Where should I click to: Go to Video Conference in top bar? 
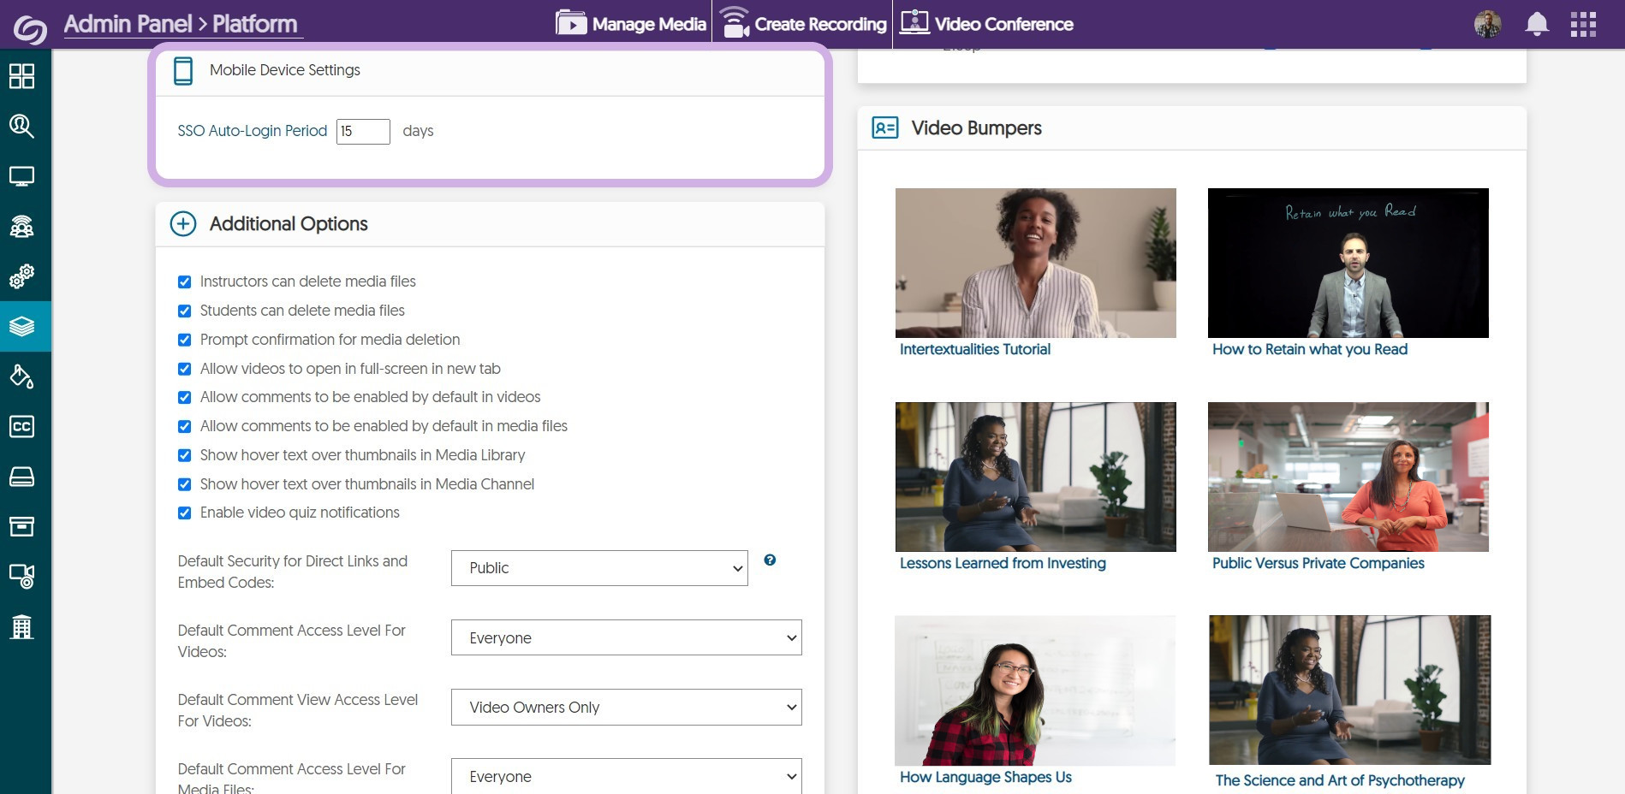[x=986, y=24]
